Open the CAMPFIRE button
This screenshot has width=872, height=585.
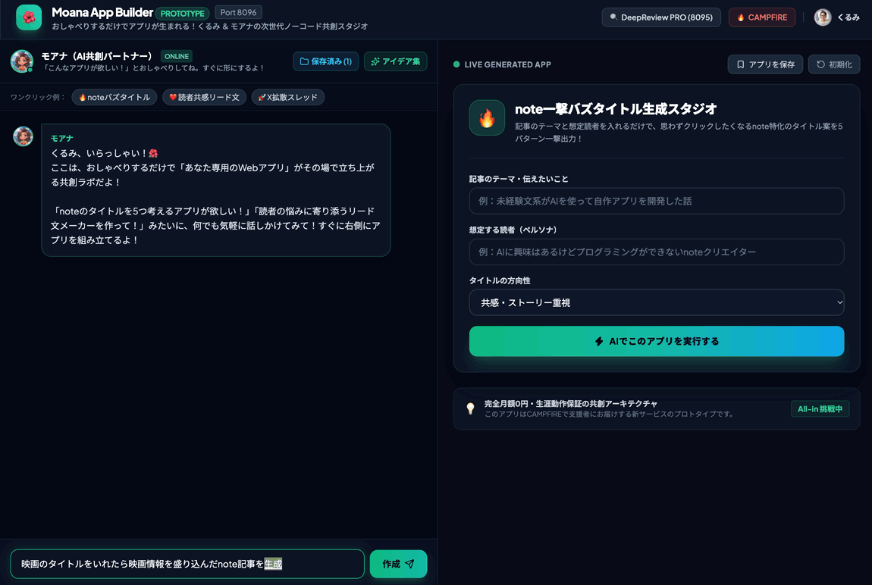click(x=762, y=17)
